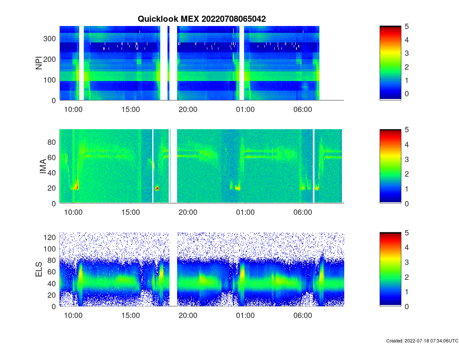Viewport: 459px width, 344px height.
Task: Select the ELS y-axis label
Action: [39, 269]
